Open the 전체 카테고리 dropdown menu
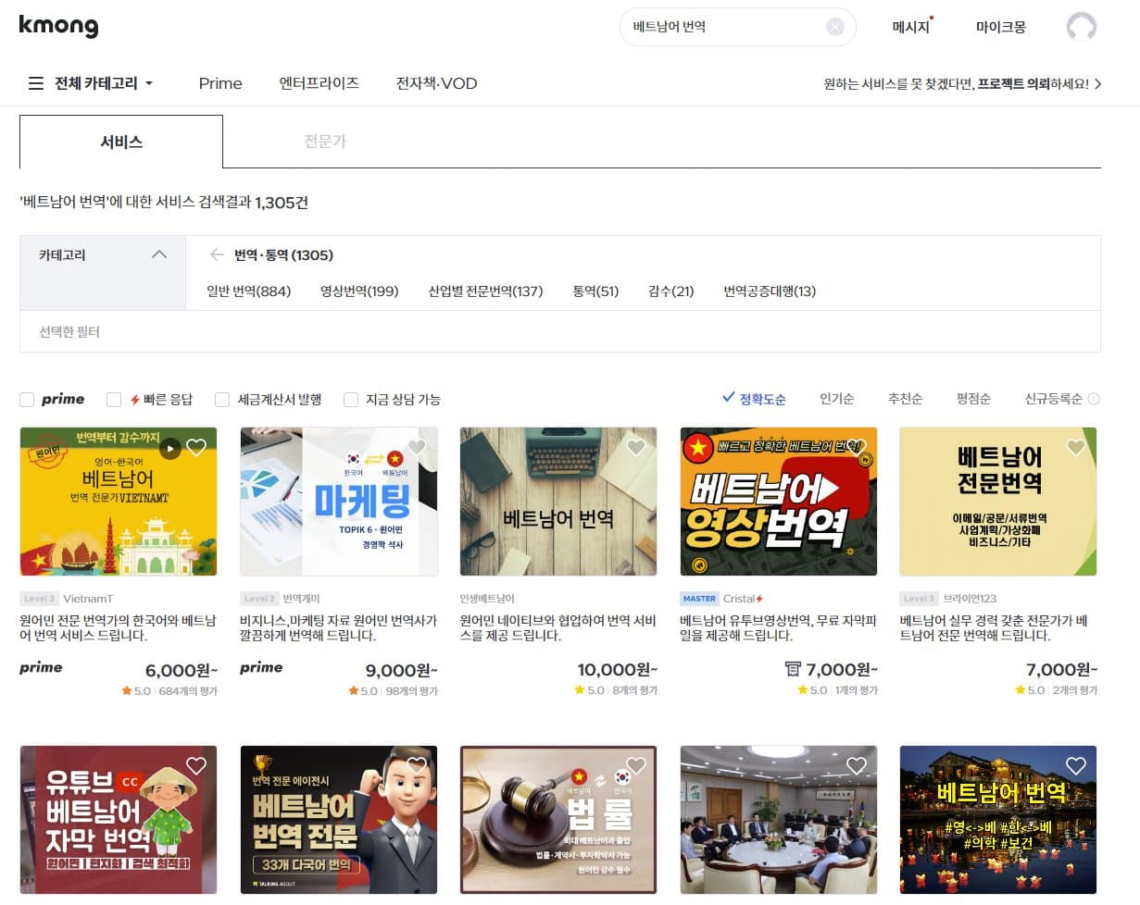Screen dimensions: 1140x905 91,83
